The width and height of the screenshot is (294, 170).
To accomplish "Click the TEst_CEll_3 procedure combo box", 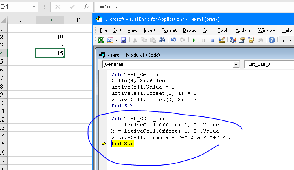I will tap(269, 65).
